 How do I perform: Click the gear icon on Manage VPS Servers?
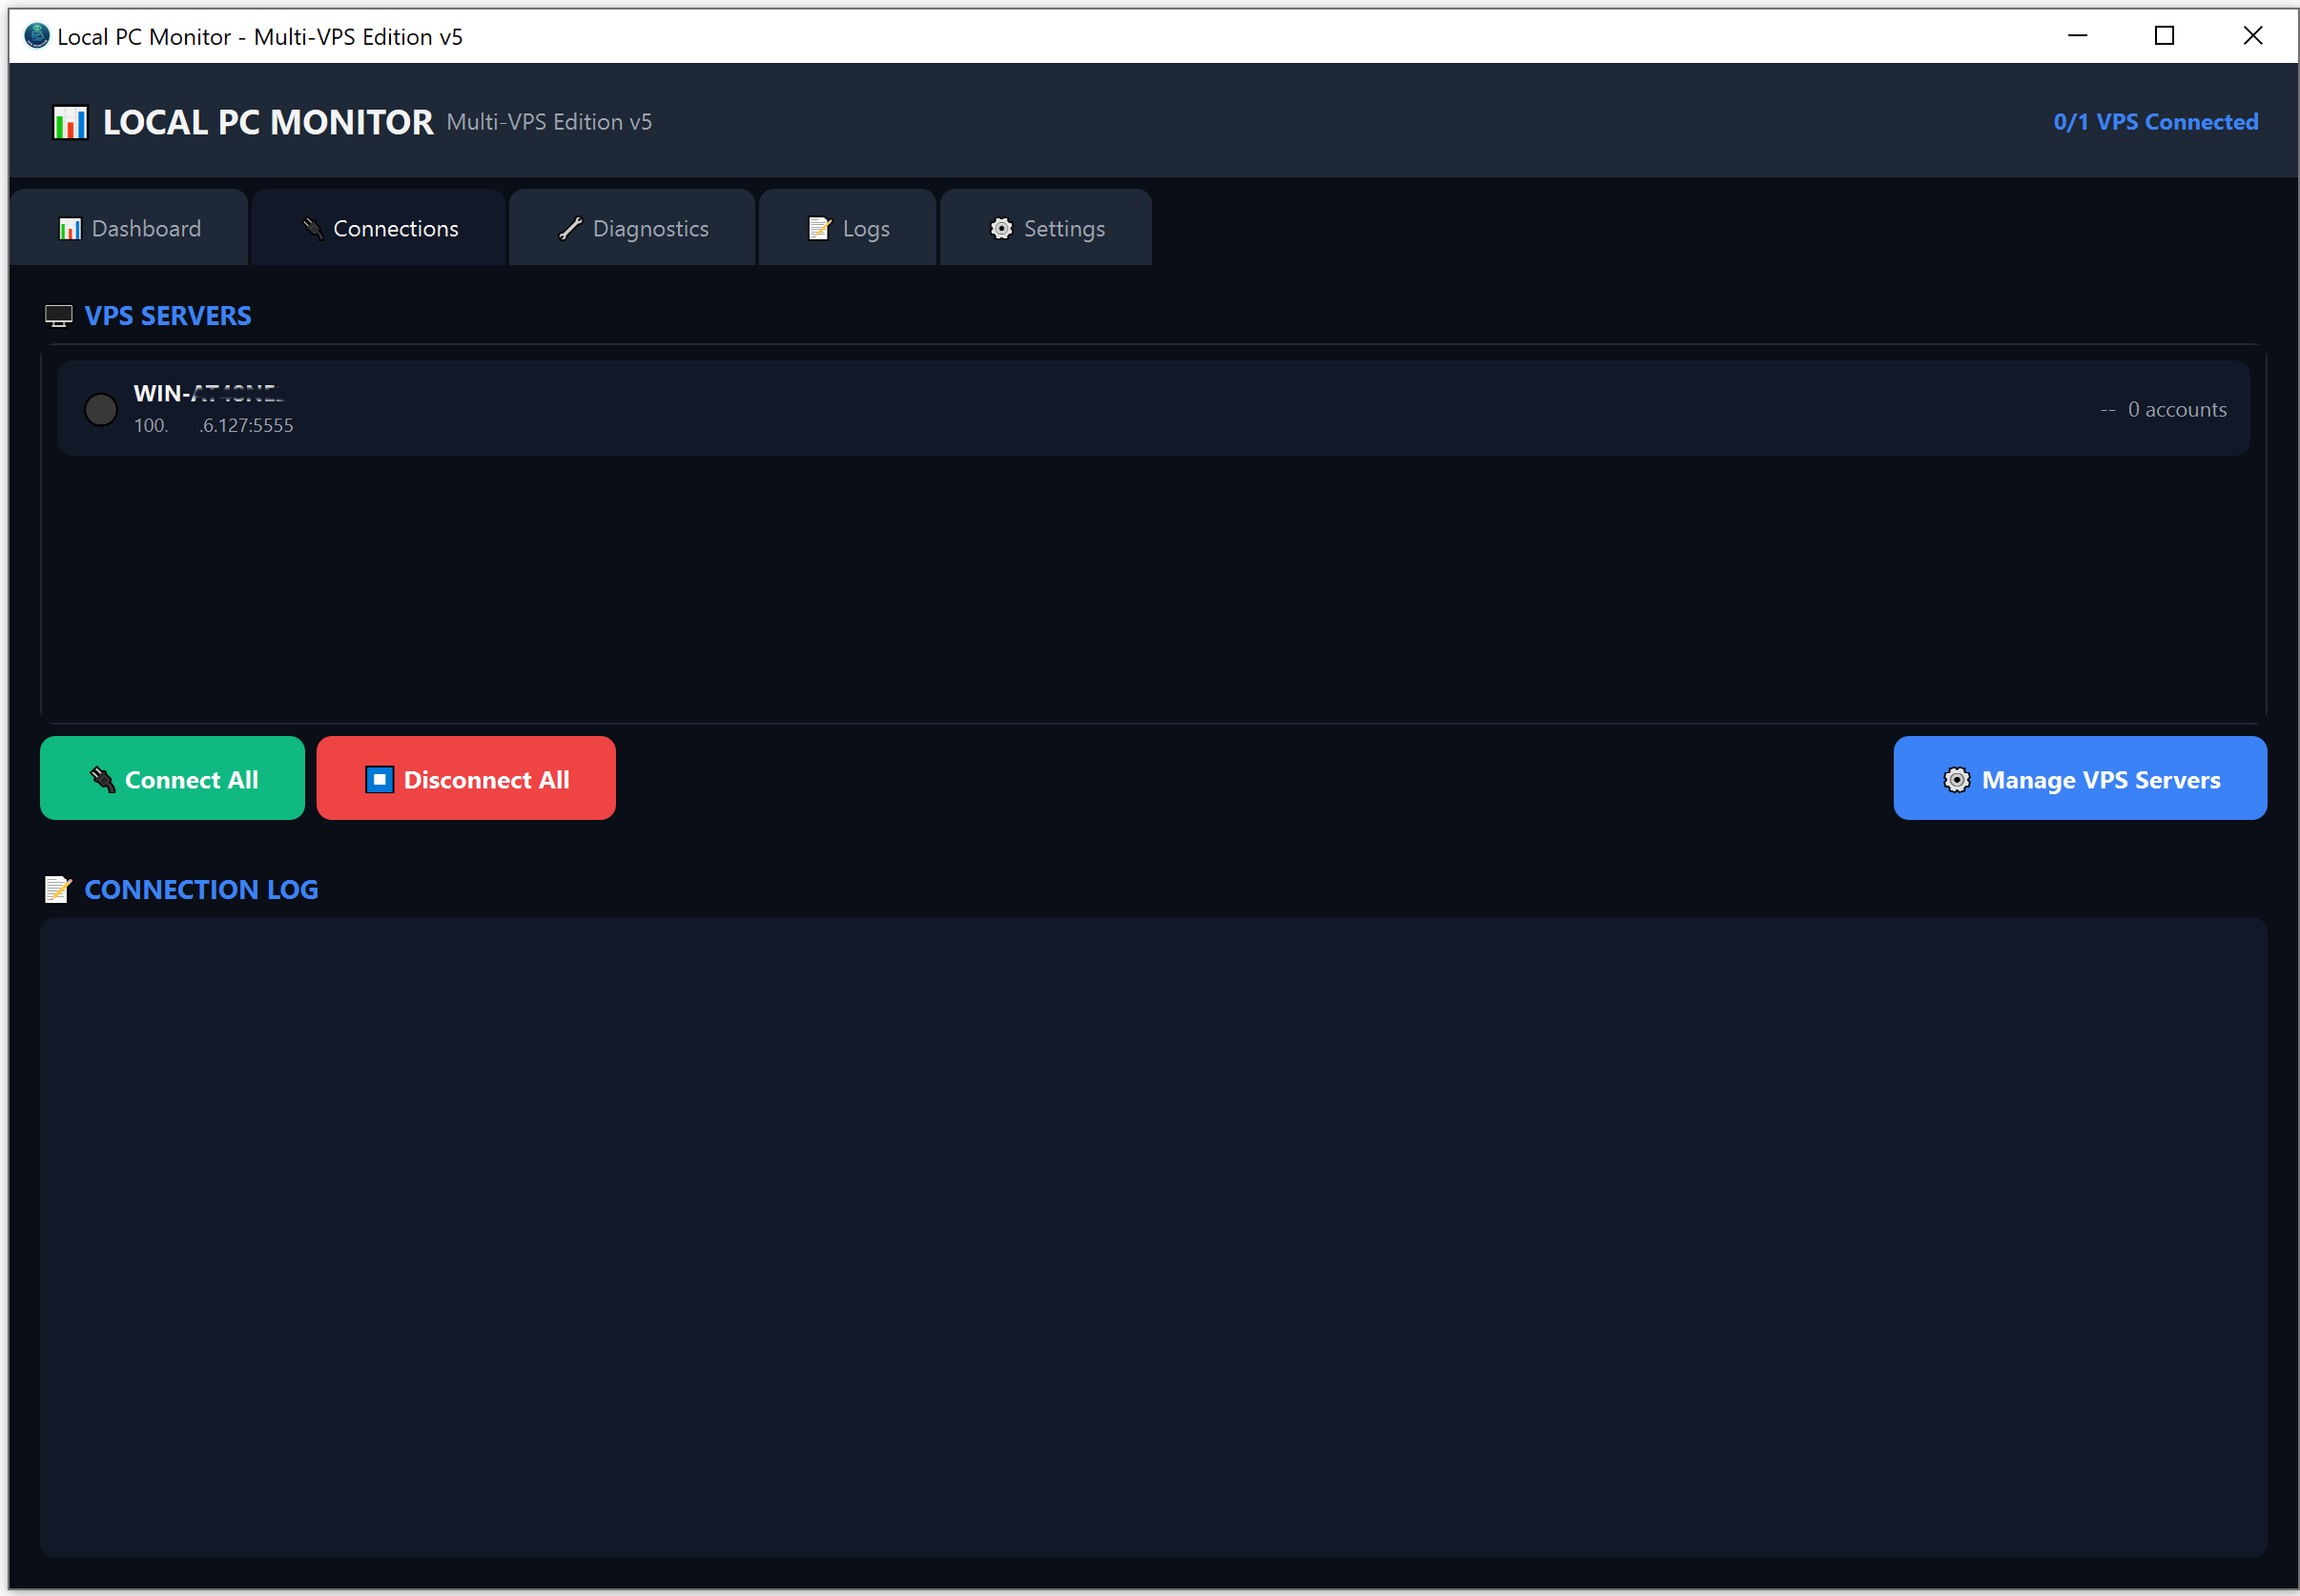pos(1956,779)
